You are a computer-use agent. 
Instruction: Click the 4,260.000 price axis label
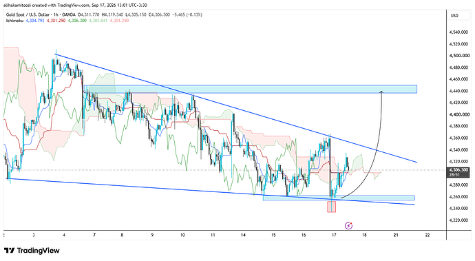459,197
